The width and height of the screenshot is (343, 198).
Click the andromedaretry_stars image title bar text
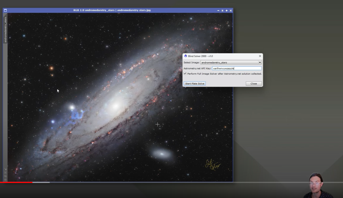tap(112, 10)
